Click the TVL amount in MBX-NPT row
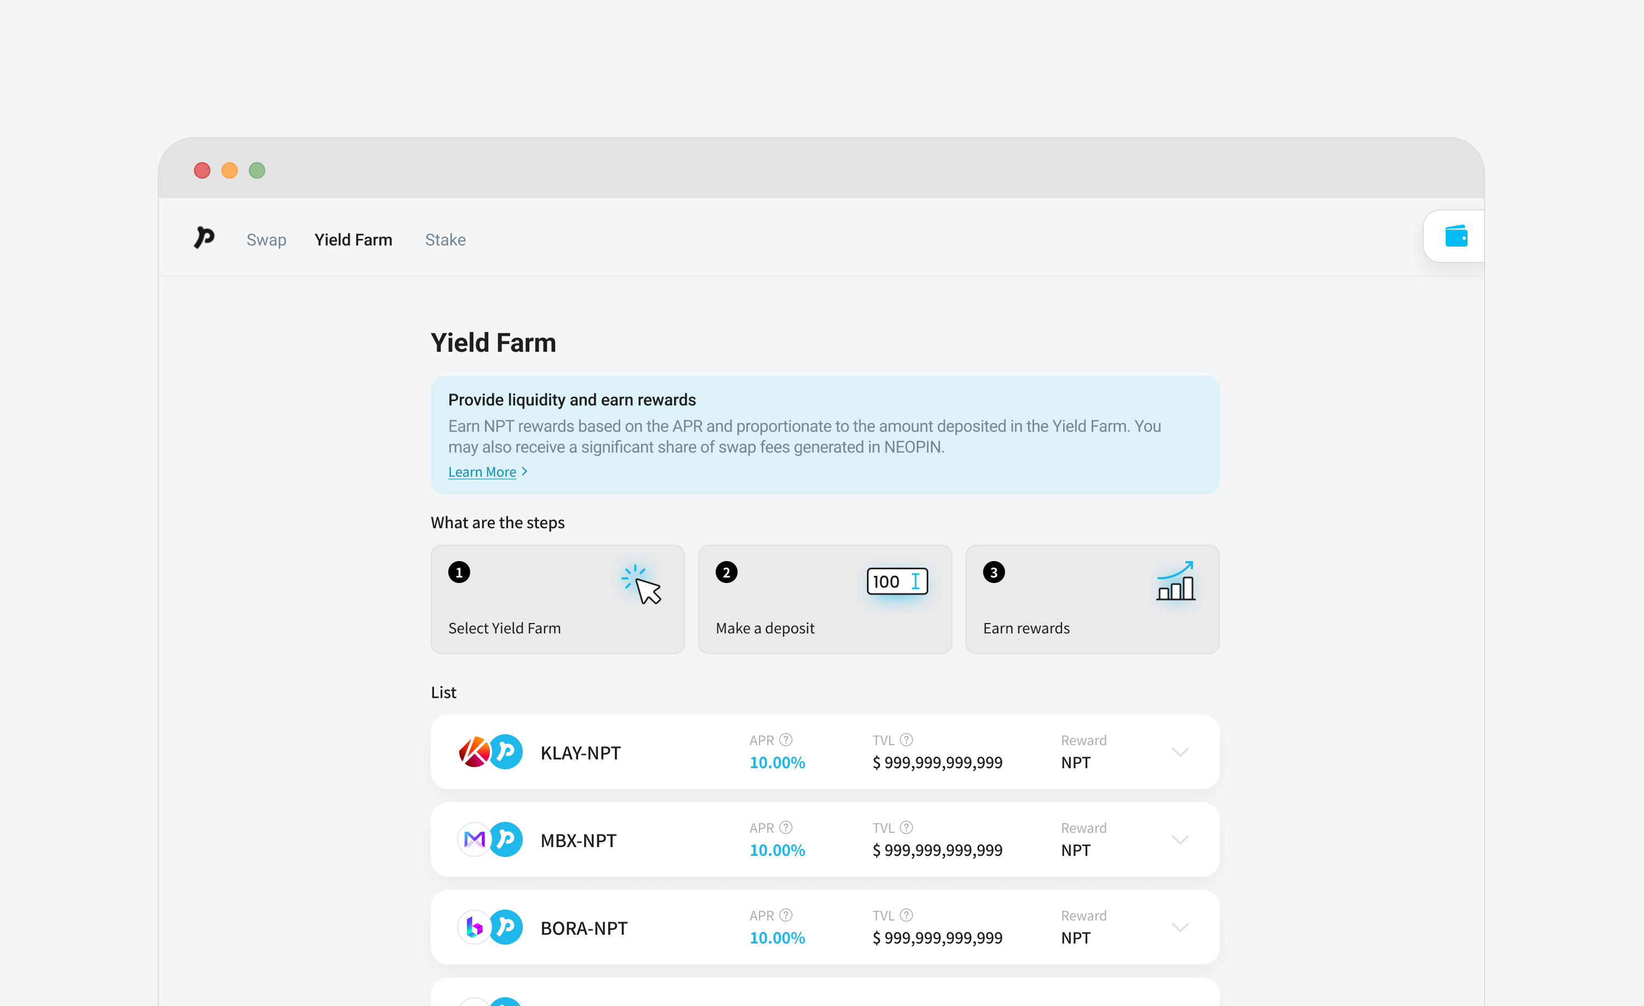This screenshot has height=1006, width=1644. (x=938, y=850)
